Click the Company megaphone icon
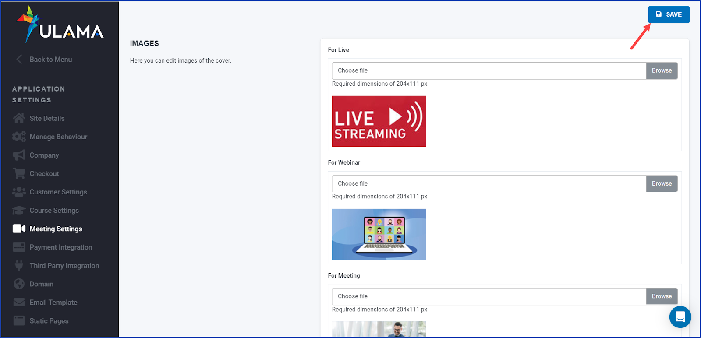This screenshot has height=338, width=701. (19, 155)
